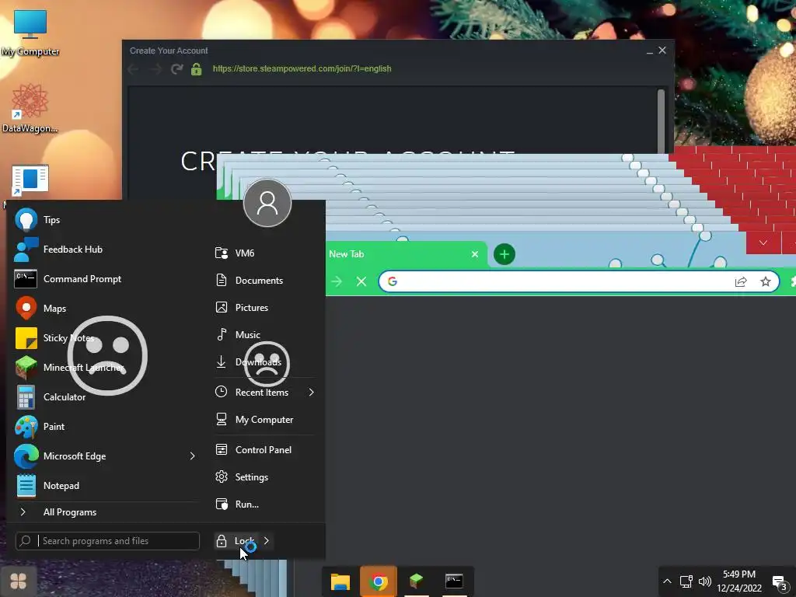Screen dimensions: 796x597
Task: Open the notification center
Action: [780, 582]
